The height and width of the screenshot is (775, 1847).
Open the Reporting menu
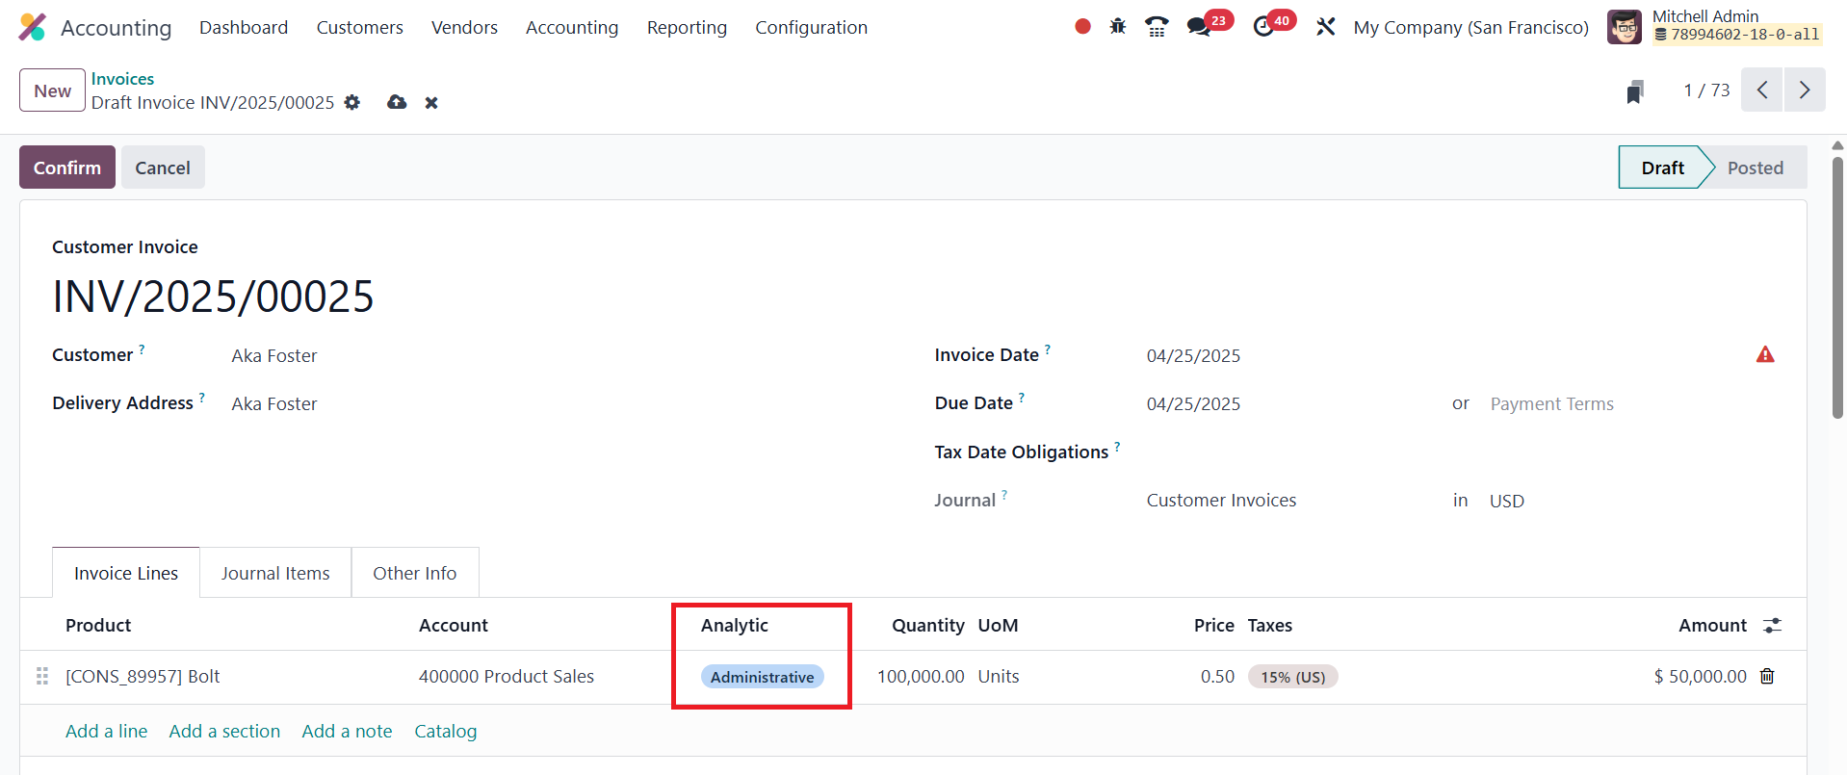687,27
